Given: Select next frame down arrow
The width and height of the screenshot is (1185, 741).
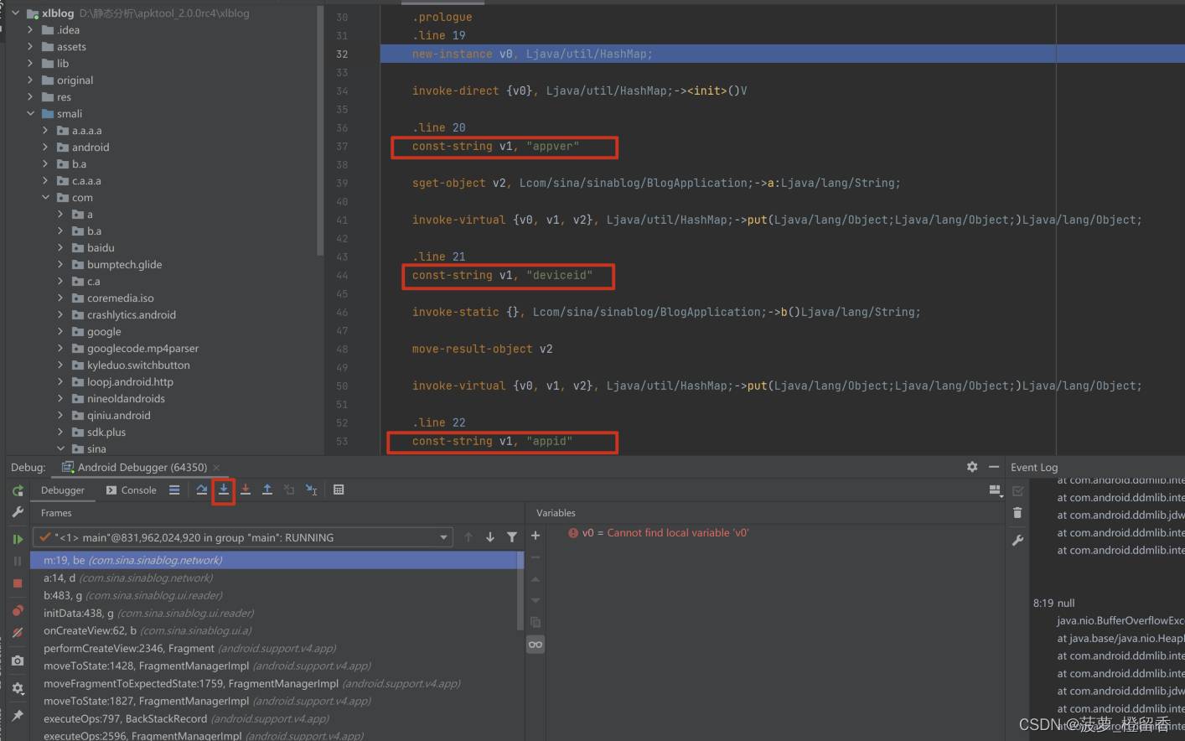Looking at the screenshot, I should pos(490,537).
